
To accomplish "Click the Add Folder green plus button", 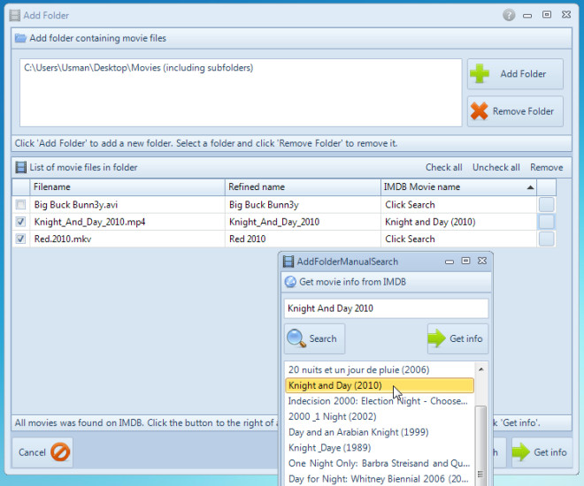I will click(515, 73).
